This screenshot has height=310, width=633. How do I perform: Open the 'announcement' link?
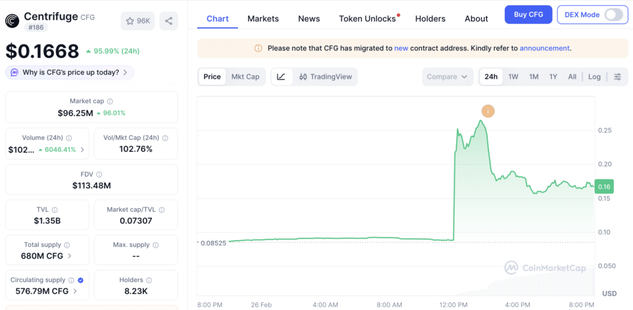tap(544, 48)
